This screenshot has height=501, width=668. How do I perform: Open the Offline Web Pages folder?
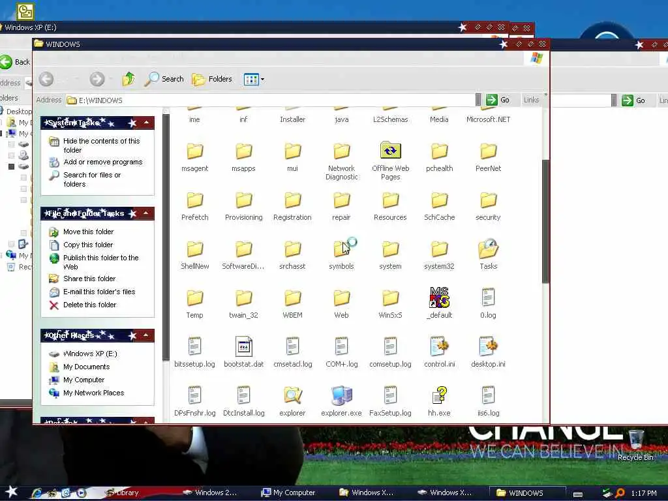390,161
